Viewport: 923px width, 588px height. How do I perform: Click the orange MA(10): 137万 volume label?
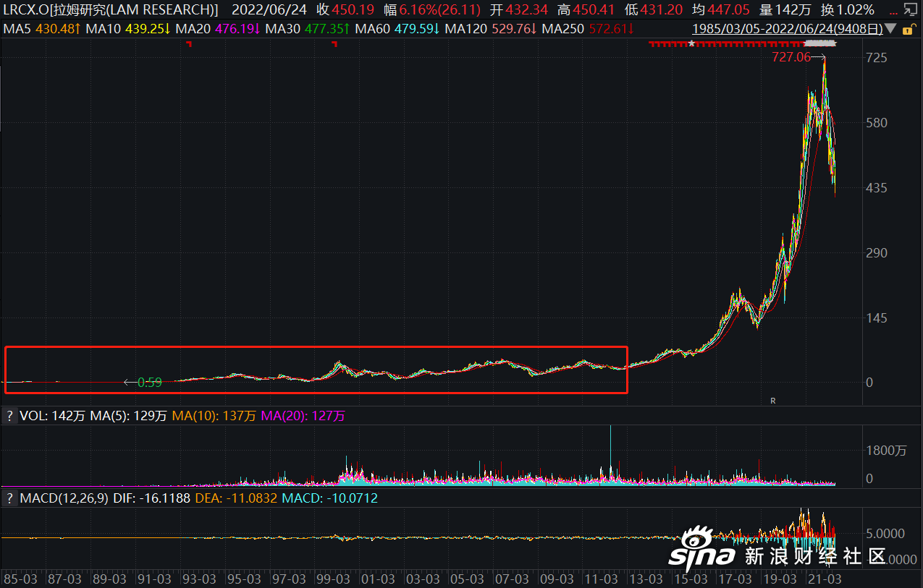coord(214,416)
